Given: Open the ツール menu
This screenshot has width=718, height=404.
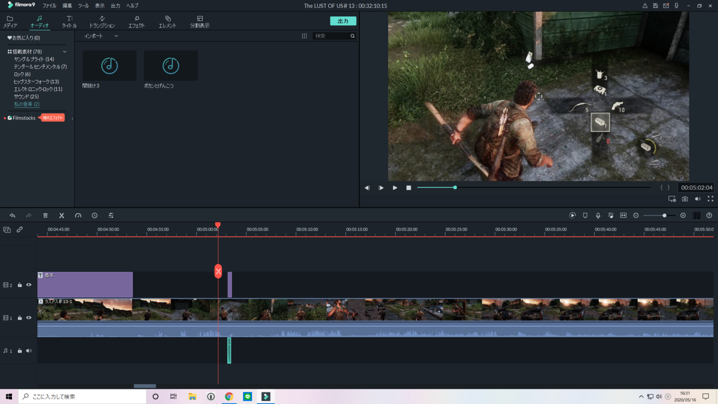Looking at the screenshot, I should tap(83, 5).
